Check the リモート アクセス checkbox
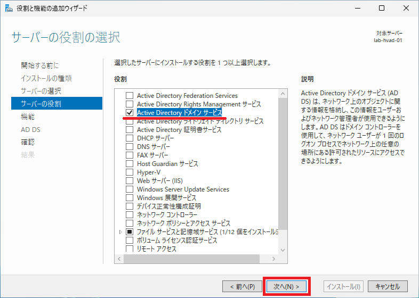419x298 pixels. 130,249
